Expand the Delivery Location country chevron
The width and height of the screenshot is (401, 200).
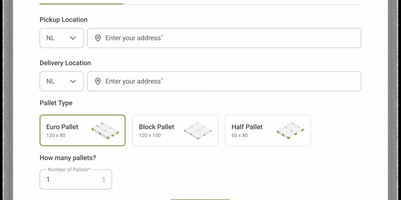point(73,81)
